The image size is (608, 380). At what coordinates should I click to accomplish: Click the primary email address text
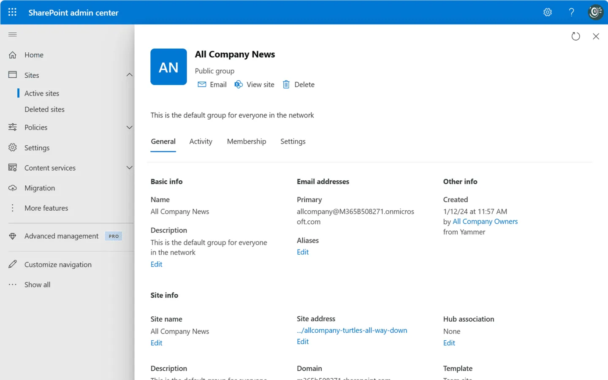356,217
